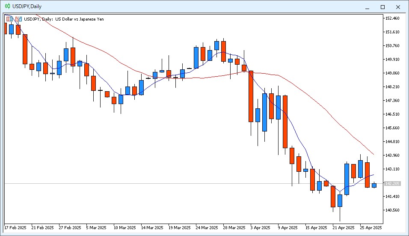Click the green candlestick icon in title bar
The width and height of the screenshot is (409, 236).
pyautogui.click(x=8, y=6)
